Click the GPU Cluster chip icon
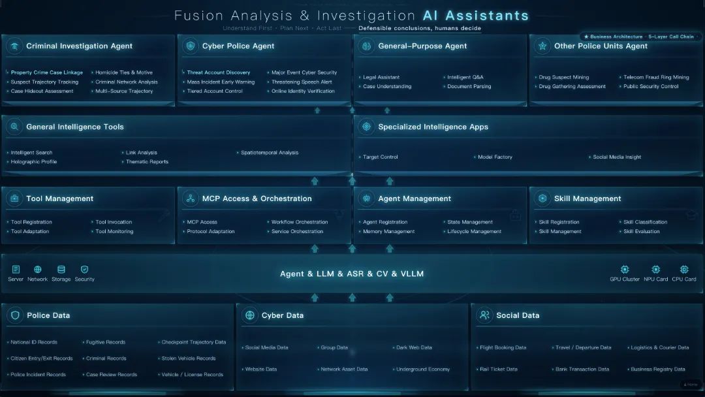This screenshot has height=397, width=705. [625, 269]
